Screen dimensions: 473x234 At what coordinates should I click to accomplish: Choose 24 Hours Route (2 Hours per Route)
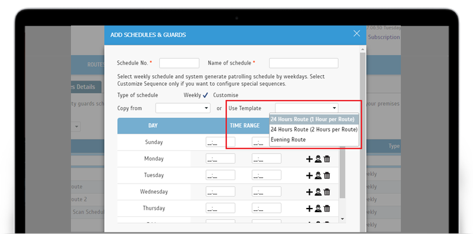(314, 129)
